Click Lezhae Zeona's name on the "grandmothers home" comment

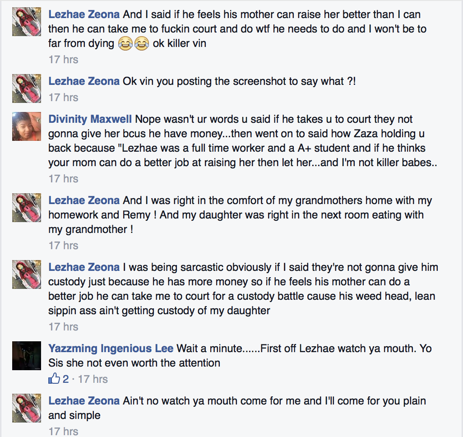pyautogui.click(x=84, y=200)
